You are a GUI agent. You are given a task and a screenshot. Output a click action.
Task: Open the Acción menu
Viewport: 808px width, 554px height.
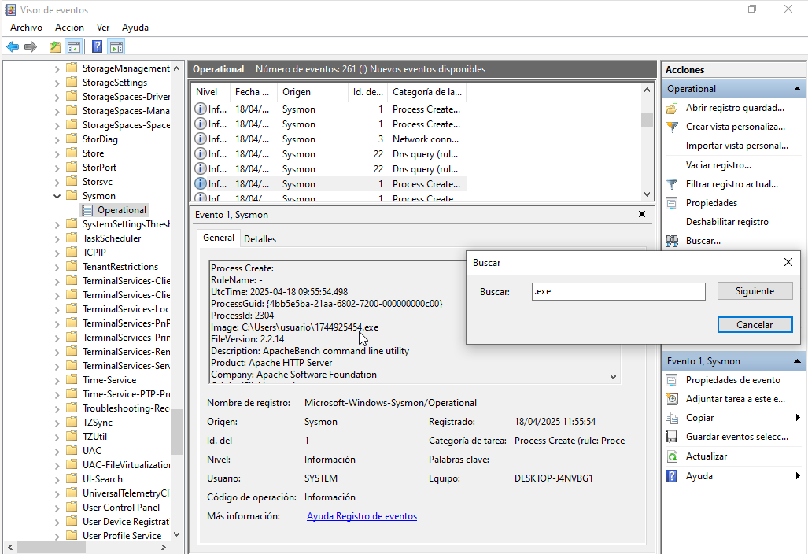[x=69, y=28]
